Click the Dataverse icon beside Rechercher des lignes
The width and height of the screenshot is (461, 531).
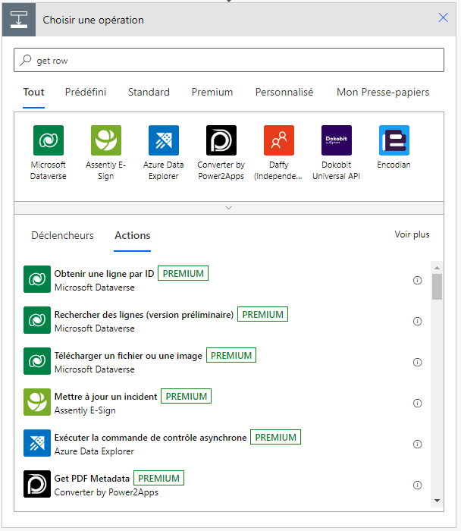click(x=37, y=320)
